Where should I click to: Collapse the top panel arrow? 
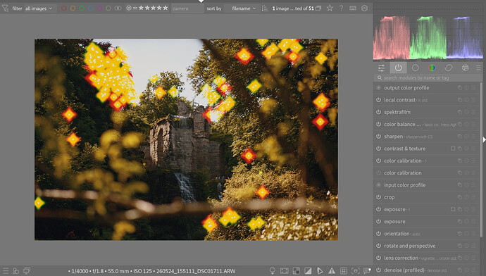pyautogui.click(x=201, y=1)
